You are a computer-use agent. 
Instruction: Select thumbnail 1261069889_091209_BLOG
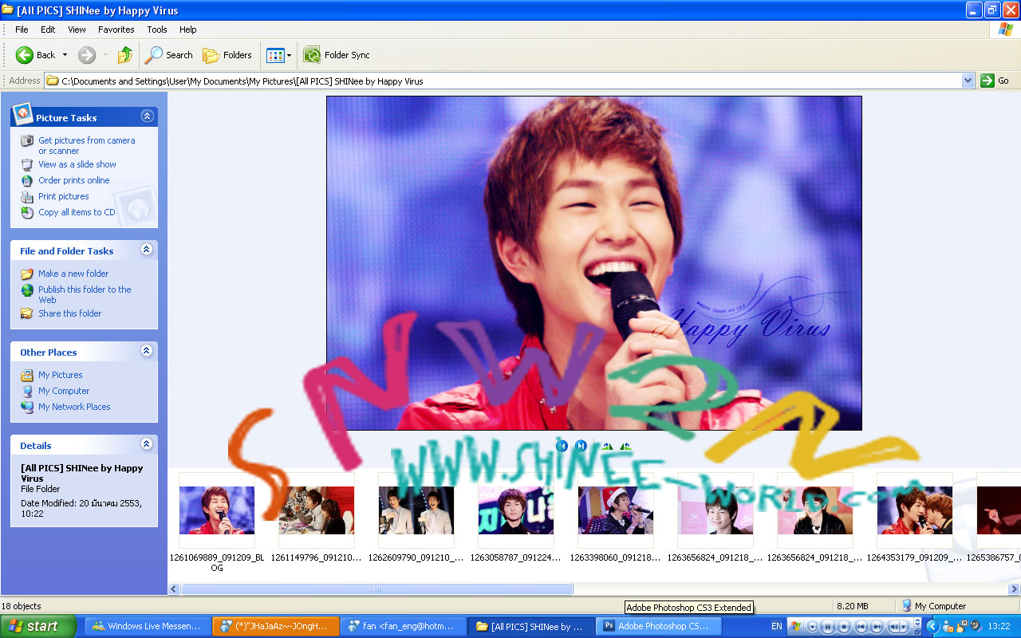[x=217, y=510]
